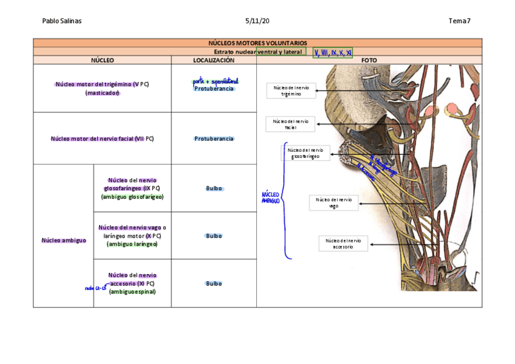Click Bulbo in the accesorio row
The image size is (515, 364).
(214, 283)
